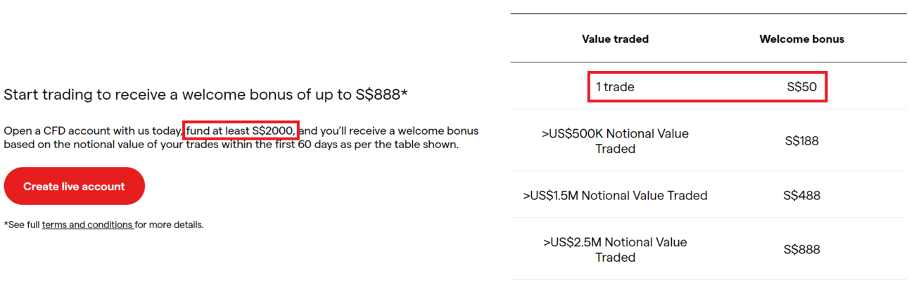909x287 pixels.
Task: Open the terms and conditions link
Action: pyautogui.click(x=87, y=225)
